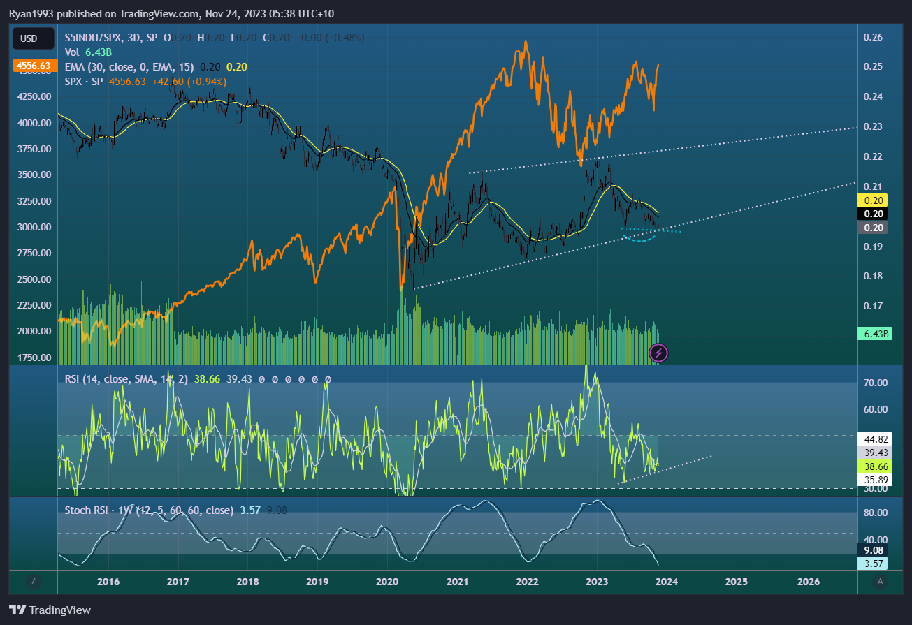Screen dimensions: 912x625
Task: Click the 38.66 value in RSI legend
Action: pyautogui.click(x=208, y=379)
